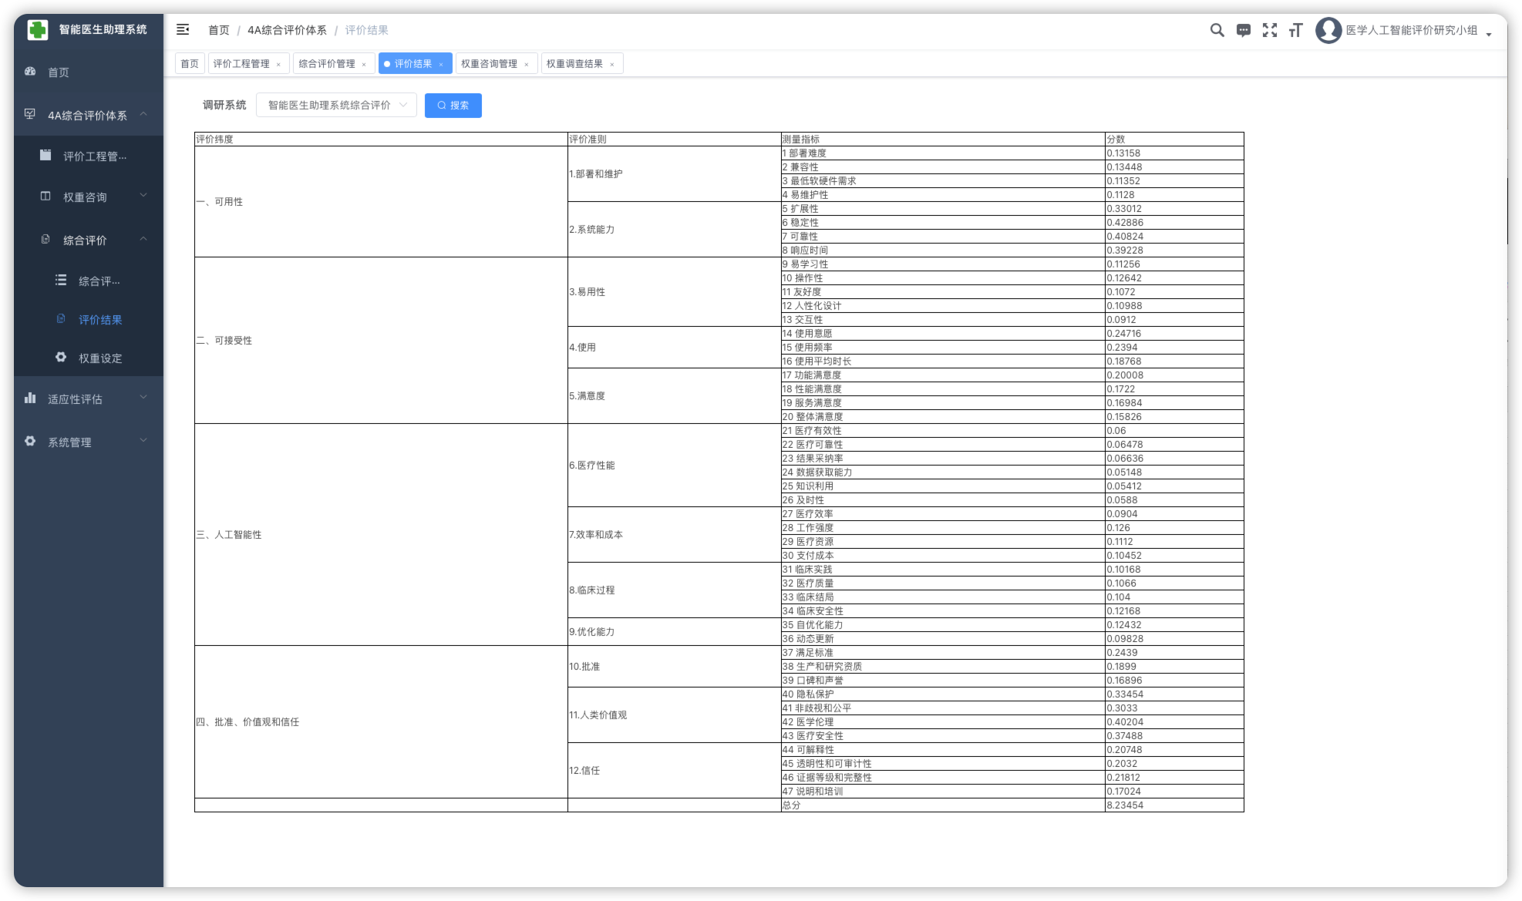Click 4A综合评价体系 in the breadcrumb
Screen dimensions: 1522x901
tap(287, 30)
